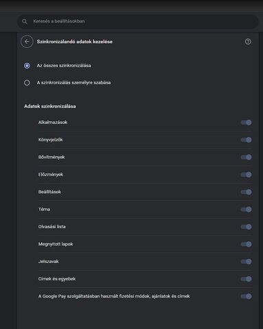Toggle the Beállítások sync switch

point(246,192)
